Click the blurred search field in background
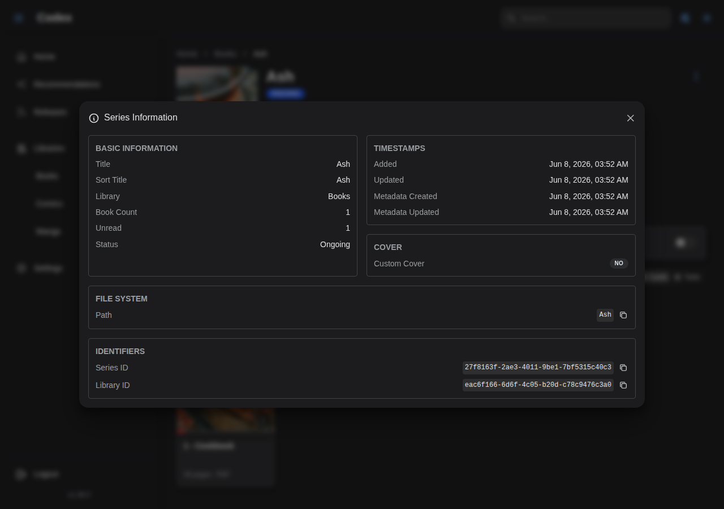 pos(585,18)
